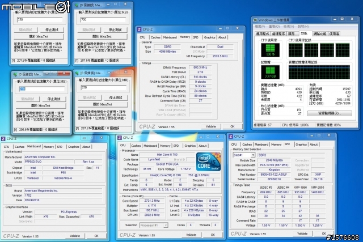Select the Caches tab in the CPU-Z CPU window
Screen dimensions: 363x242
[136, 146]
